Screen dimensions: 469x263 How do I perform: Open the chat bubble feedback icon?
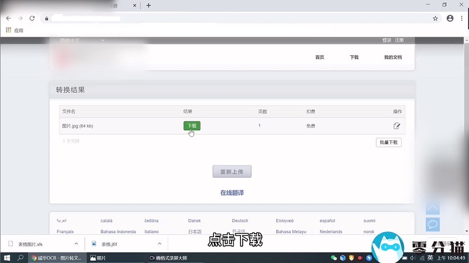pos(433,224)
